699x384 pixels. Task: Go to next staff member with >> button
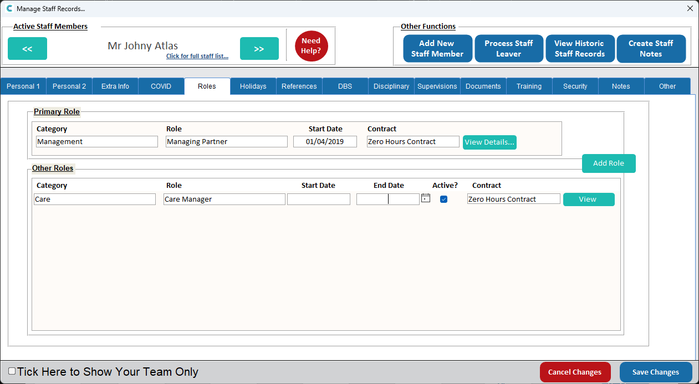[x=259, y=49]
